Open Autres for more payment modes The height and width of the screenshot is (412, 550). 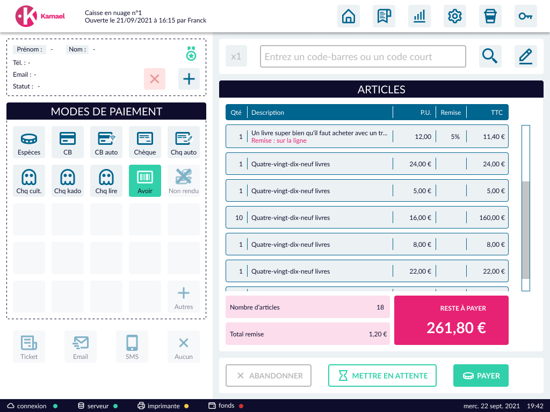184,297
